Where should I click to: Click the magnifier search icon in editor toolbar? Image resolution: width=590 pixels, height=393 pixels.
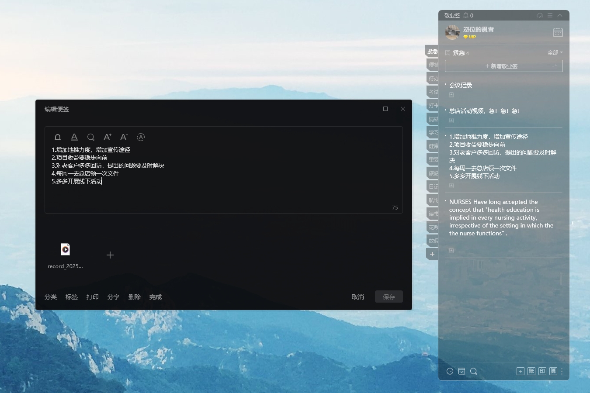91,137
